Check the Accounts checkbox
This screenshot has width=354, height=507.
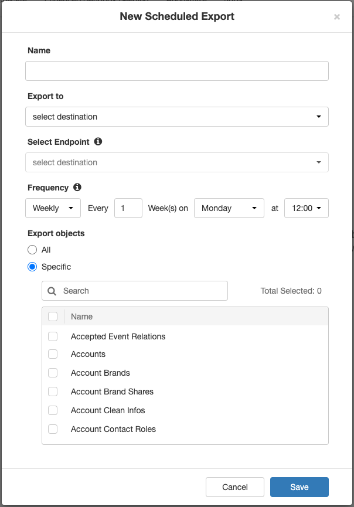point(53,354)
